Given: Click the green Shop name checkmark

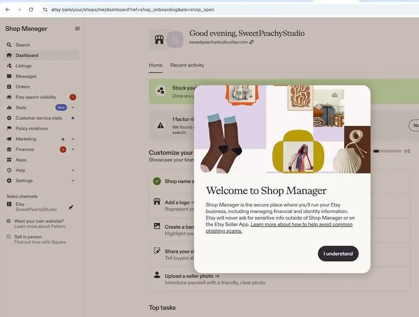Looking at the screenshot, I should click(157, 181).
